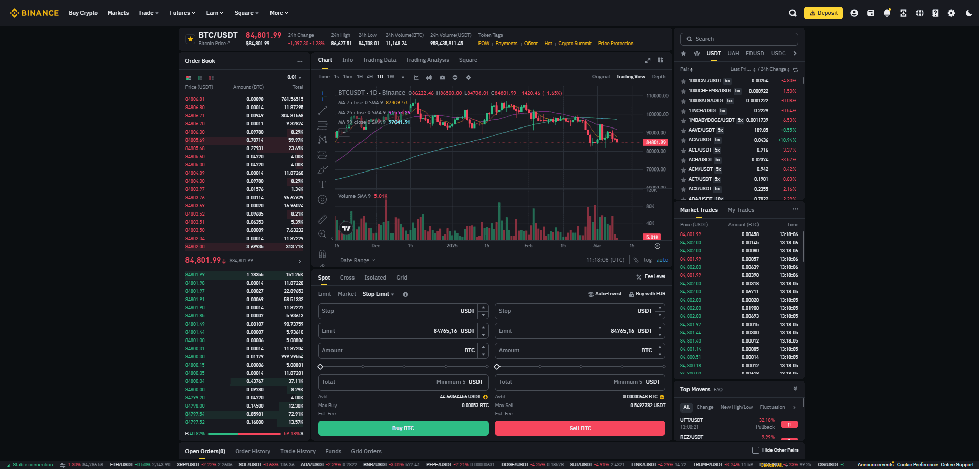Select the zoom-in chart tool
Screen dimensions: 979x469
(x=322, y=234)
